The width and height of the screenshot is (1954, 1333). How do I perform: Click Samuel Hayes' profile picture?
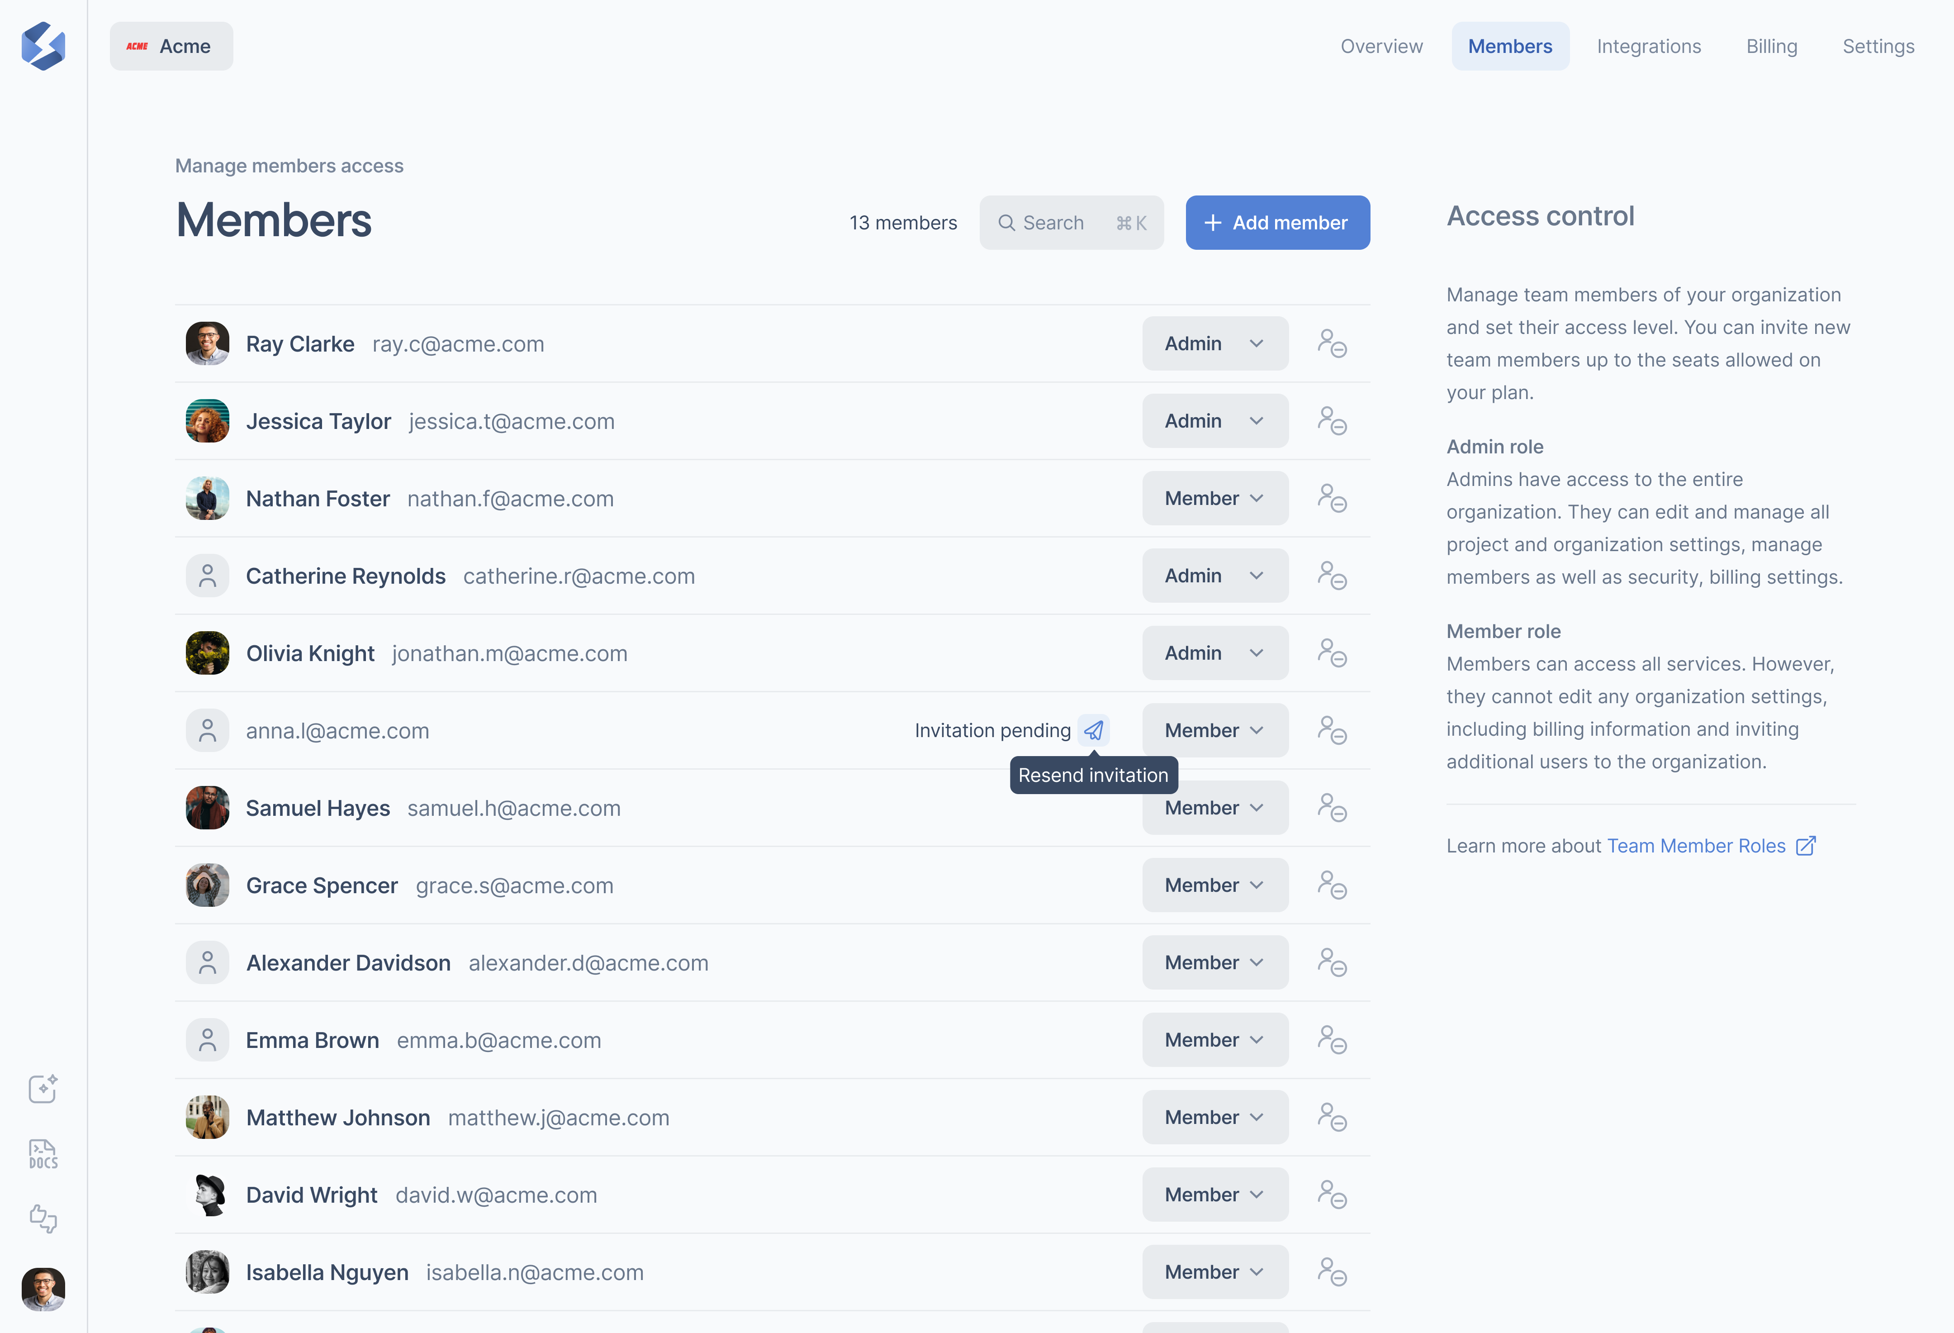click(x=207, y=807)
